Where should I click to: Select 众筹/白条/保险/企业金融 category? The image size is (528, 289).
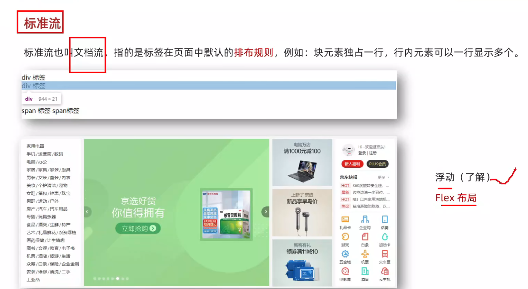53,264
